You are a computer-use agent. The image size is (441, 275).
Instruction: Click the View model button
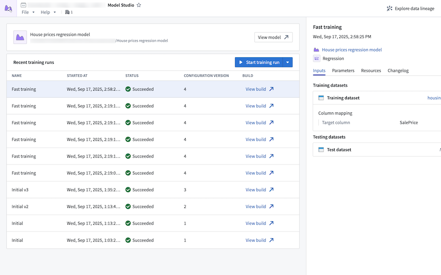click(273, 37)
